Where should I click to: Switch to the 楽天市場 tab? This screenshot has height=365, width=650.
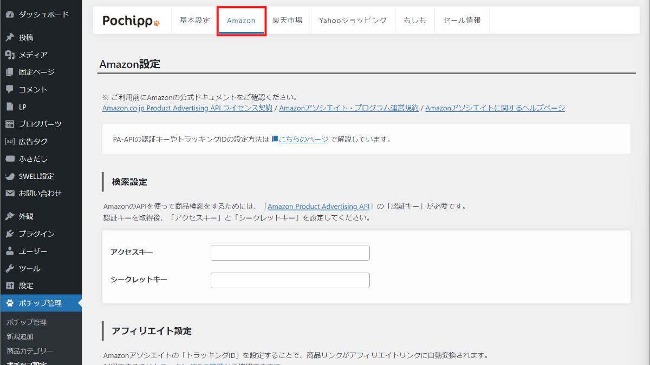pyautogui.click(x=288, y=19)
